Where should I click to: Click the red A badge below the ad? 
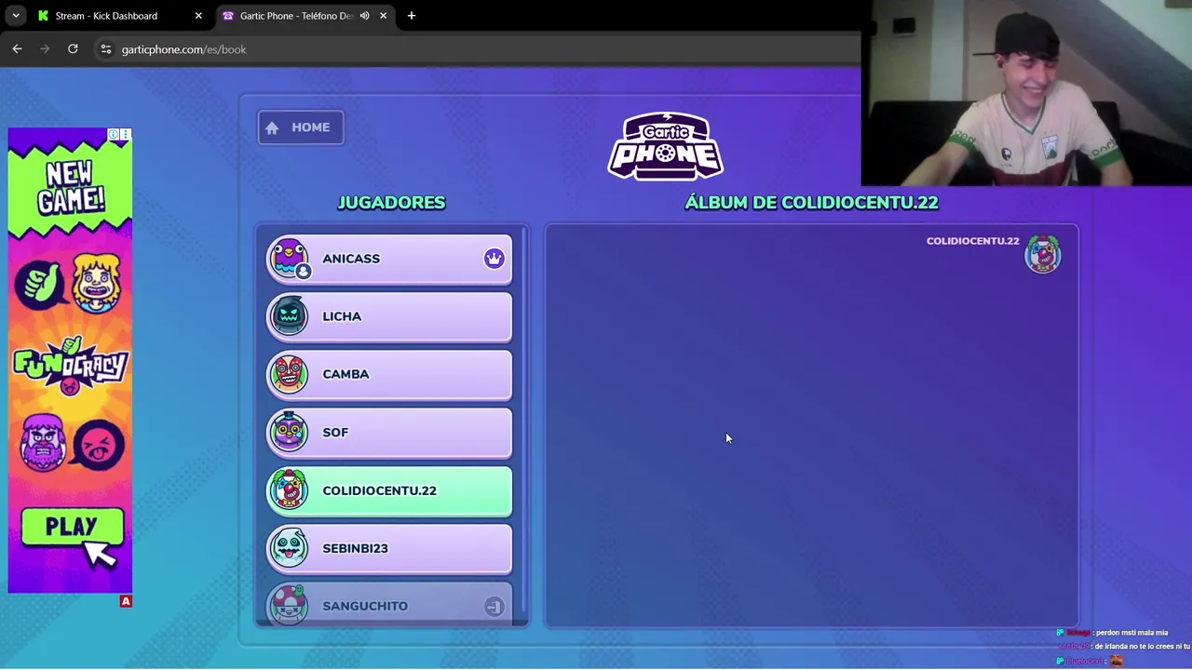point(126,601)
